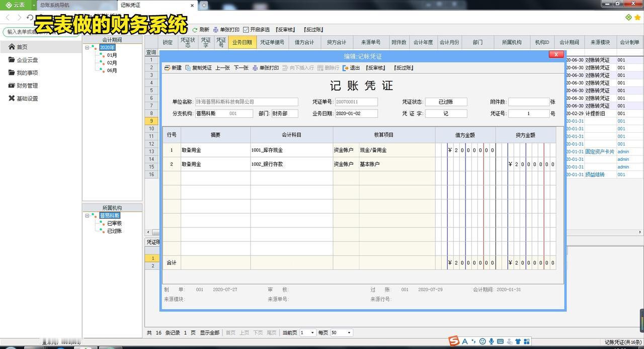This screenshot has width=644, height=349.
Task: Click 上一张 previous voucher button
Action: click(x=222, y=68)
